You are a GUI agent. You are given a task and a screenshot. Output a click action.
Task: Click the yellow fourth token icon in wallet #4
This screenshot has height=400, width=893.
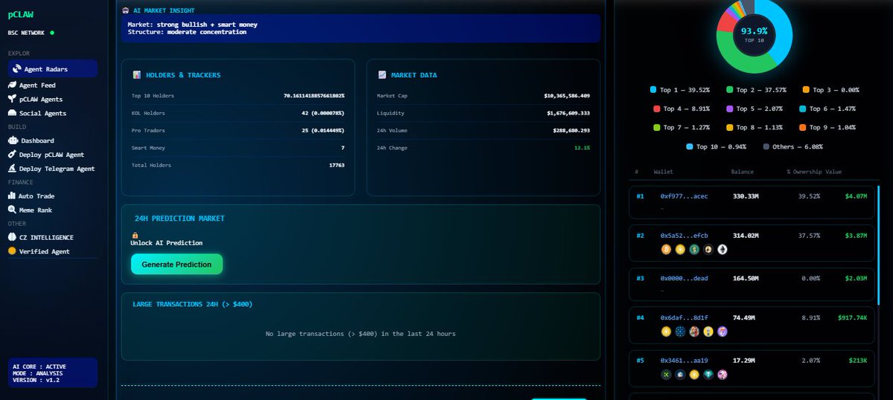click(x=708, y=332)
